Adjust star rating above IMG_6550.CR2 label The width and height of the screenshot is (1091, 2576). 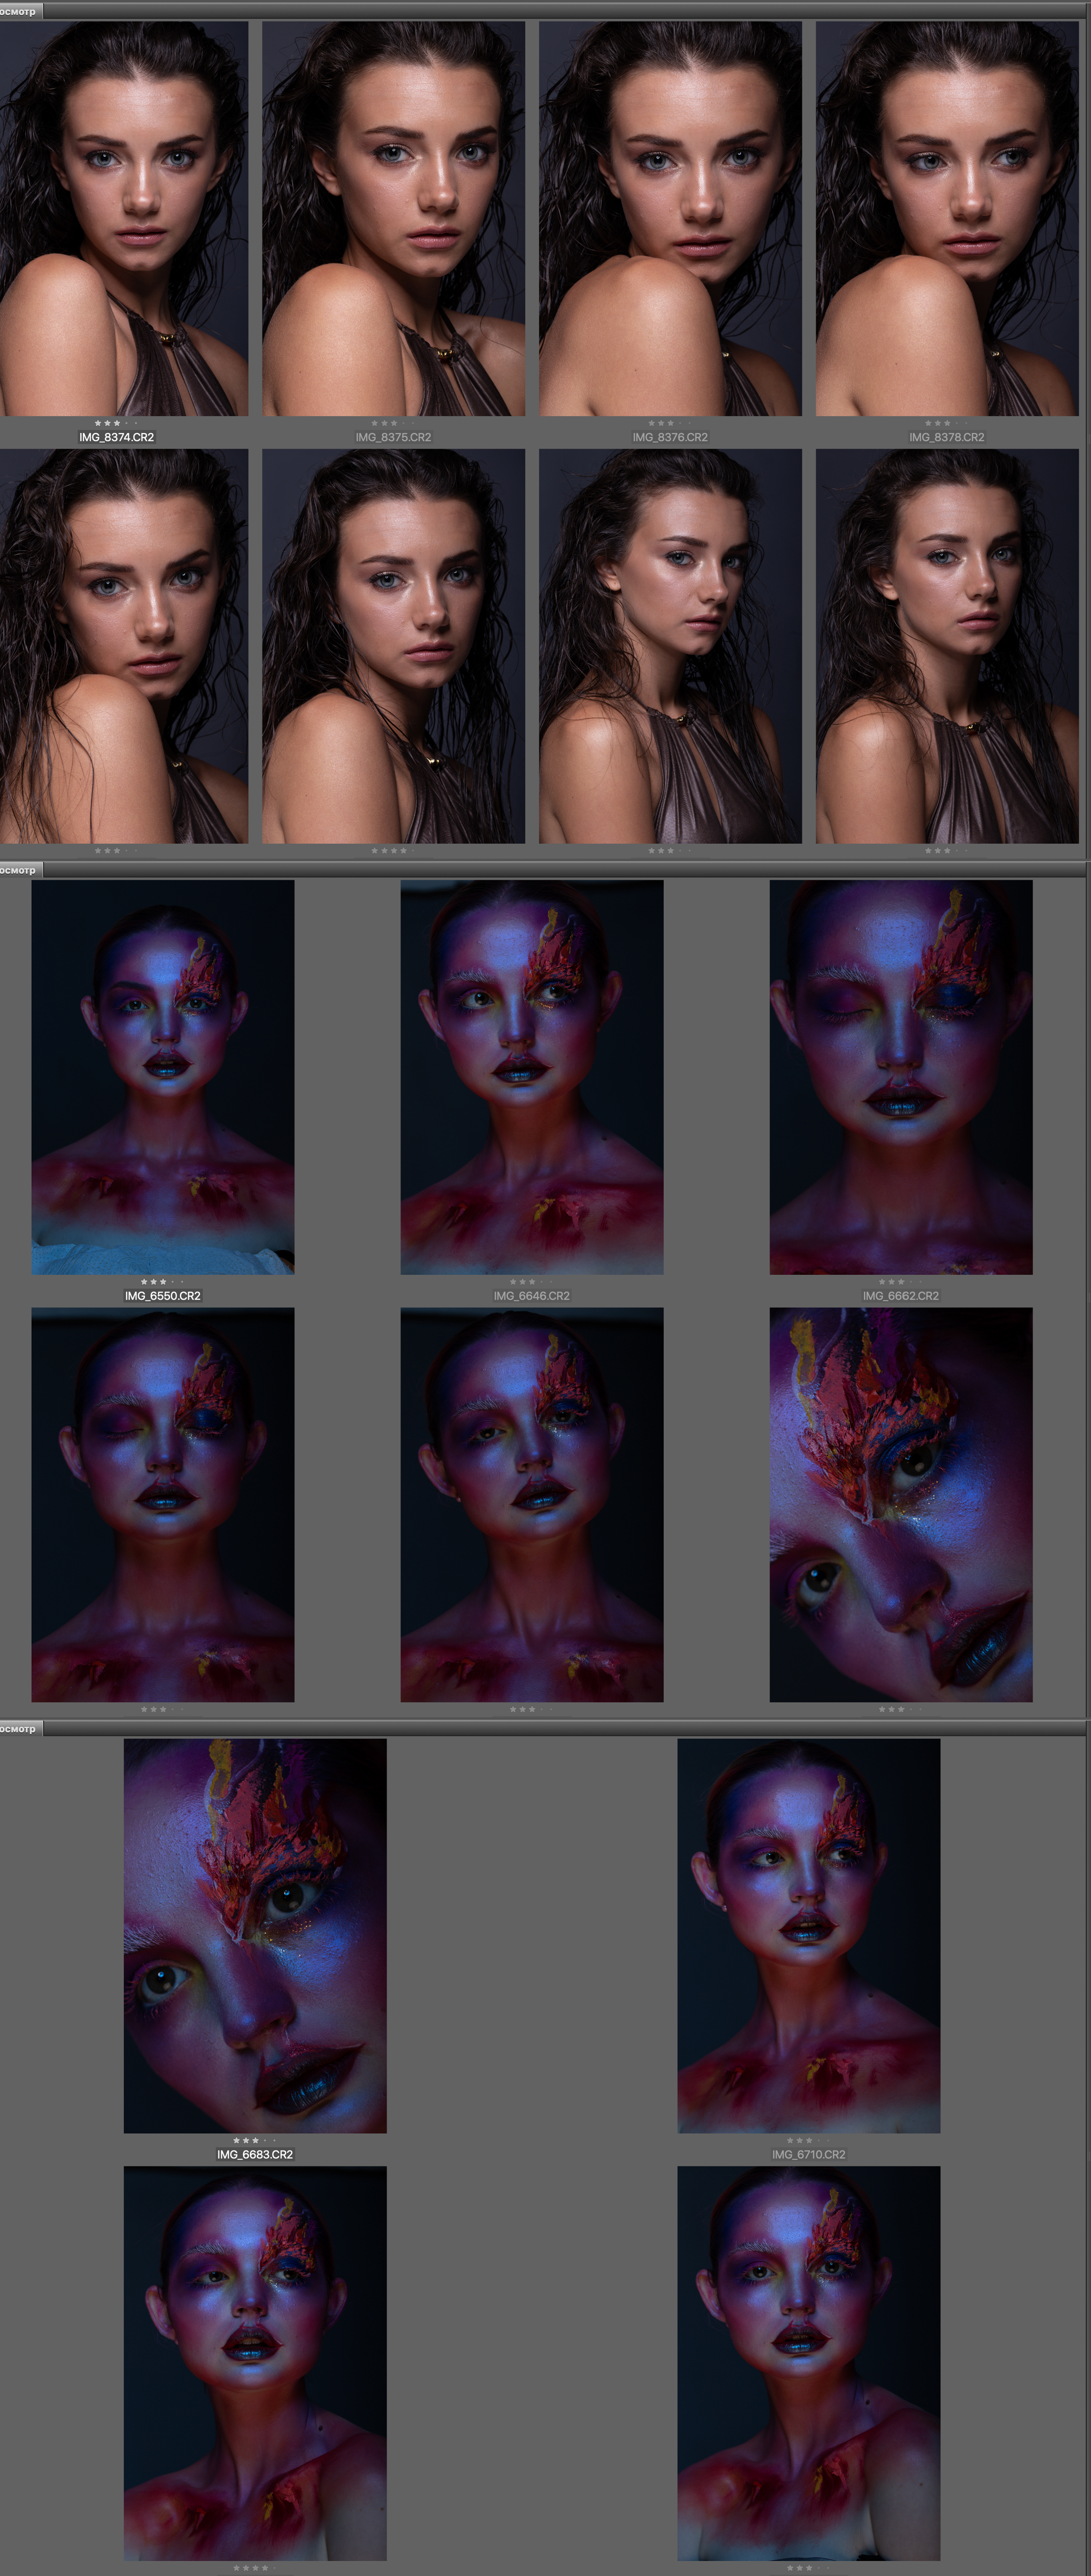pos(162,1281)
